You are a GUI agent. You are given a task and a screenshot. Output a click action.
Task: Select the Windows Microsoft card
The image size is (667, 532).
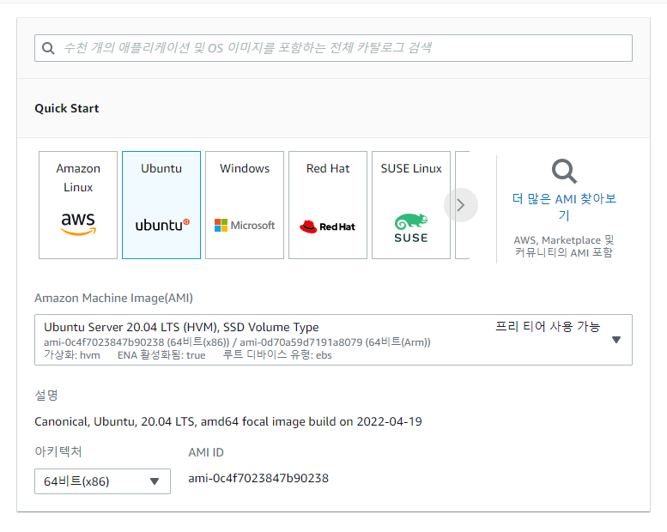point(245,205)
